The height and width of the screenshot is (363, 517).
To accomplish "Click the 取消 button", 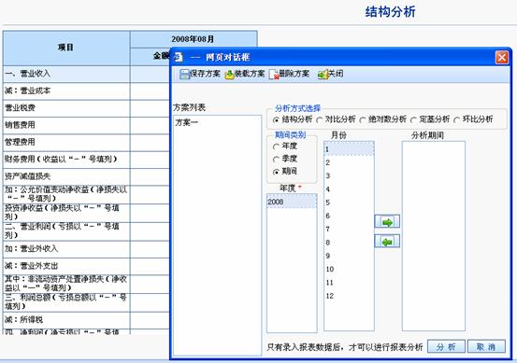I will coord(486,346).
